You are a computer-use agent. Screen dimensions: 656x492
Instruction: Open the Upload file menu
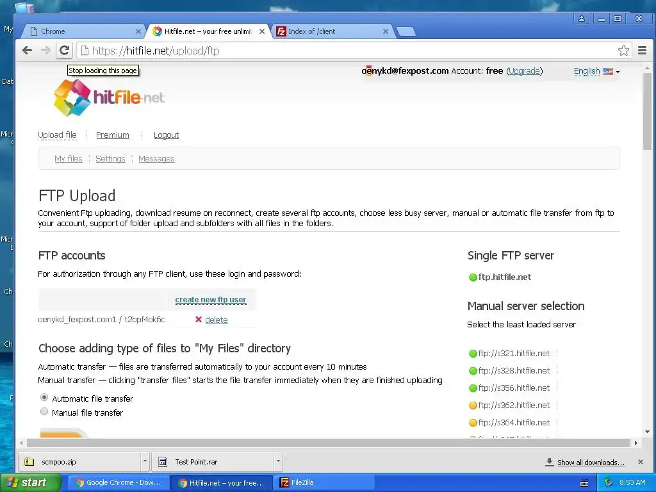pos(57,135)
